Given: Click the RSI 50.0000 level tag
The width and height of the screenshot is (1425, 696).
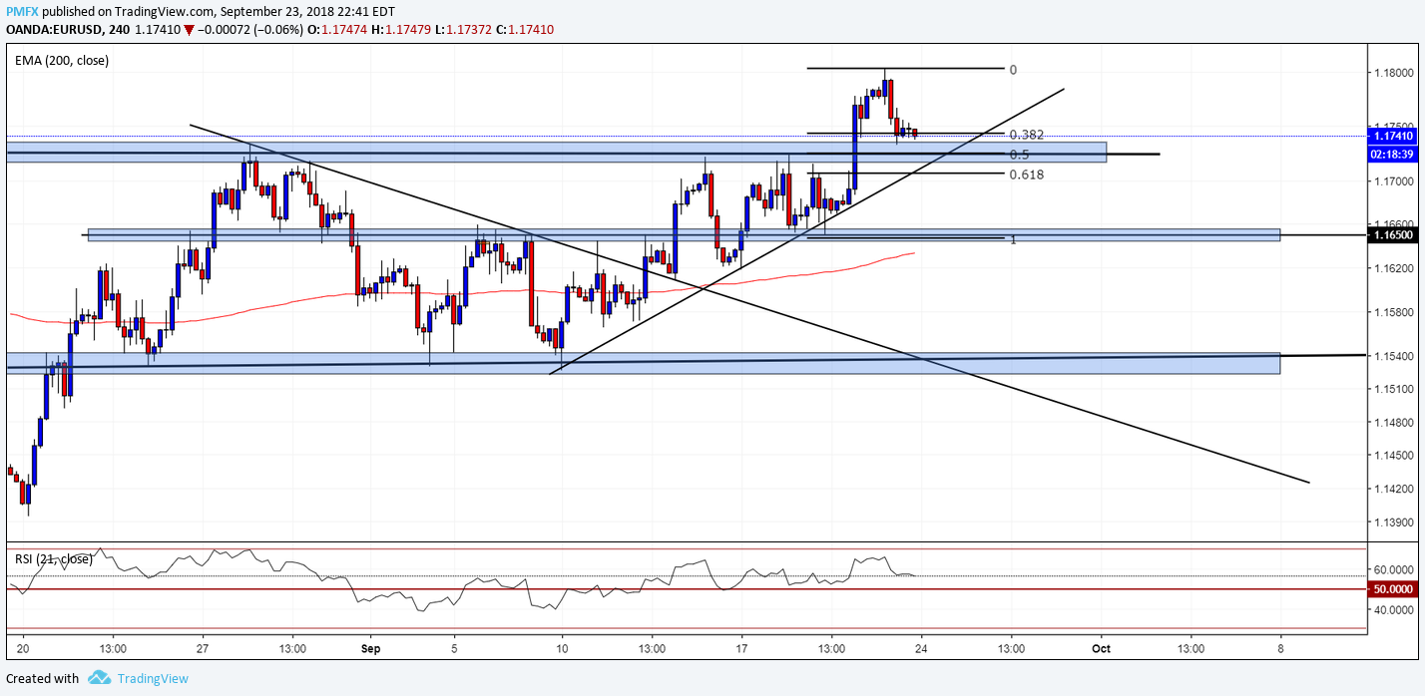Looking at the screenshot, I should click(x=1393, y=589).
